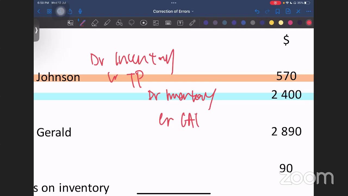Viewport: 348px width, 196px height.
Task: Tap the battery 35% status indicator
Action: (303, 3)
